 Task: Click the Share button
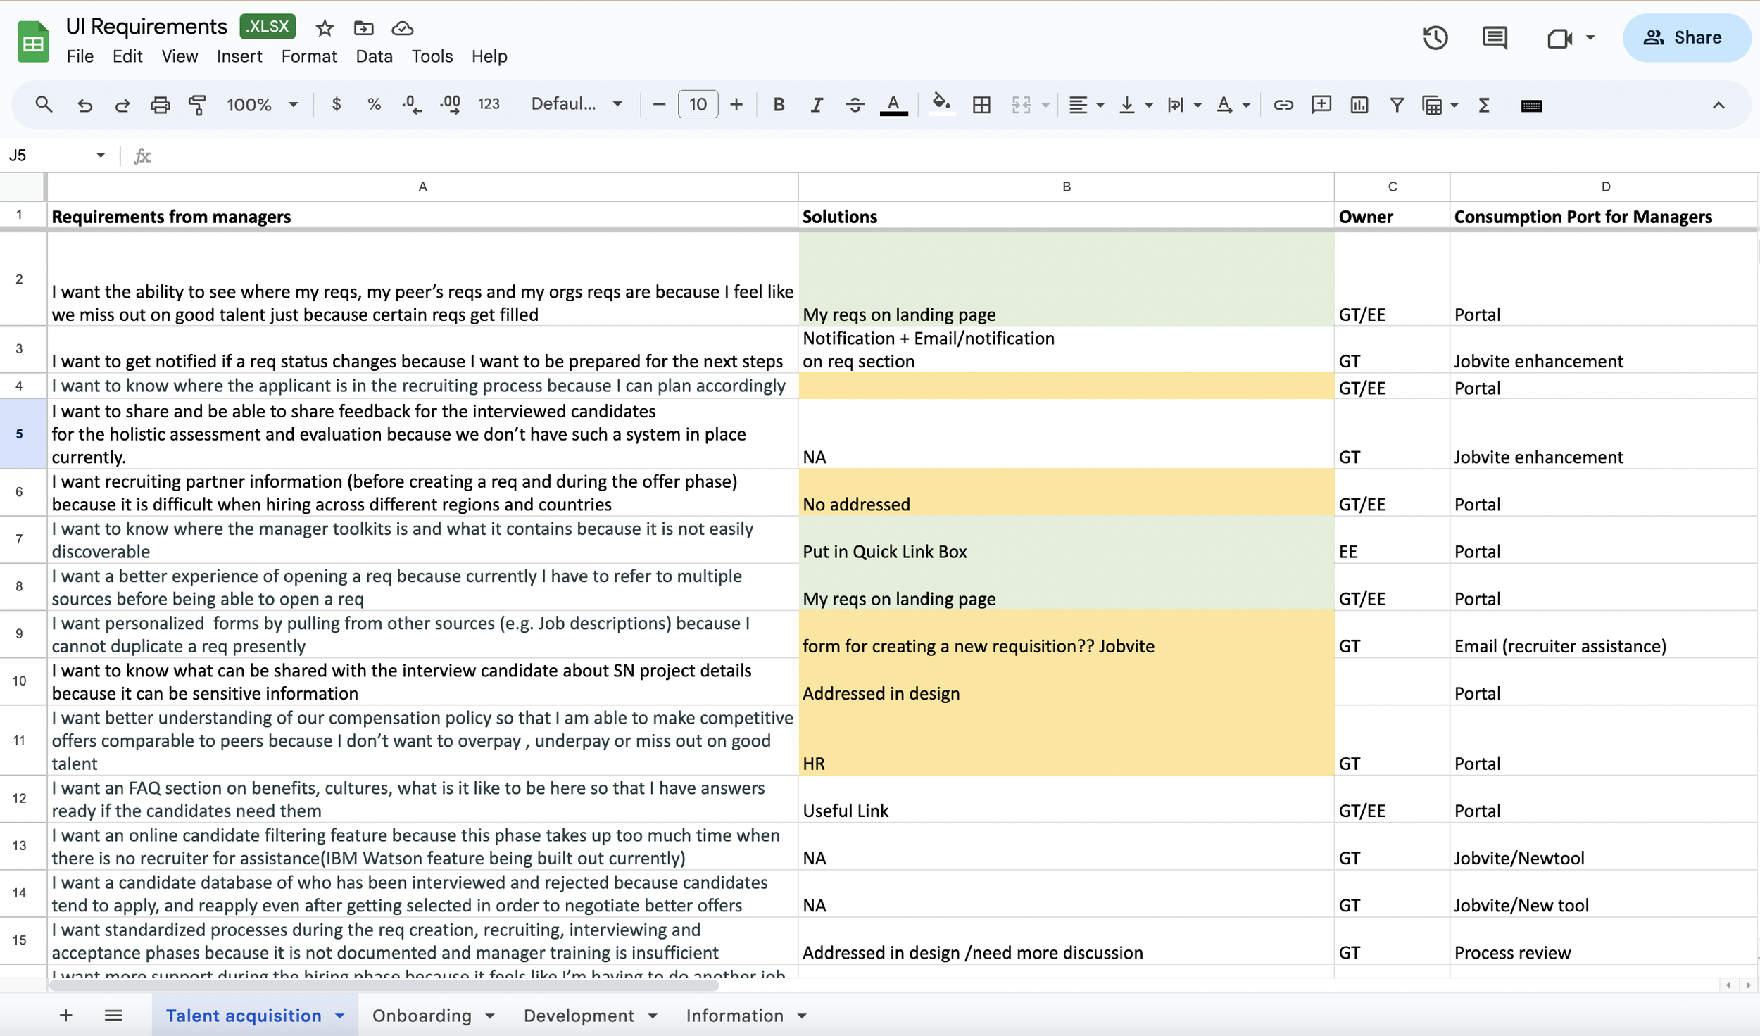[1685, 37]
